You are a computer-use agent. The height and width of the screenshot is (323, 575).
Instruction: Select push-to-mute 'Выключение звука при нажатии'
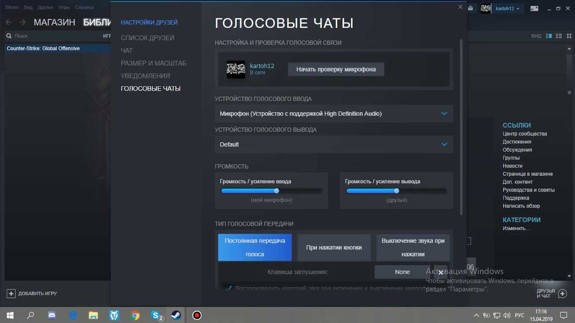413,247
